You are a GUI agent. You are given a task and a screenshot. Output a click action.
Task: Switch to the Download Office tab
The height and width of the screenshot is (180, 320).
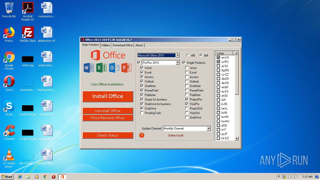click(x=122, y=45)
